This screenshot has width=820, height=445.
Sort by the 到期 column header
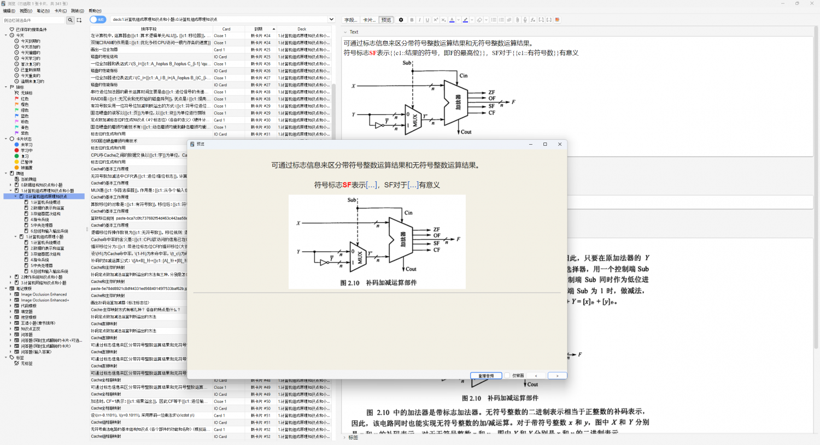(x=260, y=29)
